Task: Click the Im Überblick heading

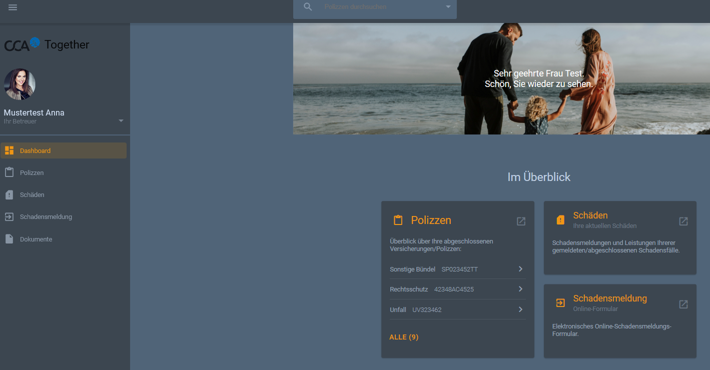Action: click(539, 177)
